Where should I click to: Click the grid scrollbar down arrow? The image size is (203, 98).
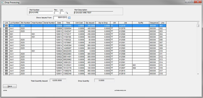coord(198,74)
